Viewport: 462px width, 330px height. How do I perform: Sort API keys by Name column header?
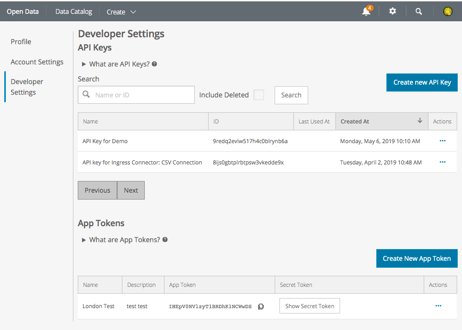[143, 121]
